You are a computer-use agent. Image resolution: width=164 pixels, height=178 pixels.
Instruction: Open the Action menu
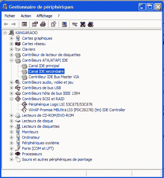tap(26, 16)
